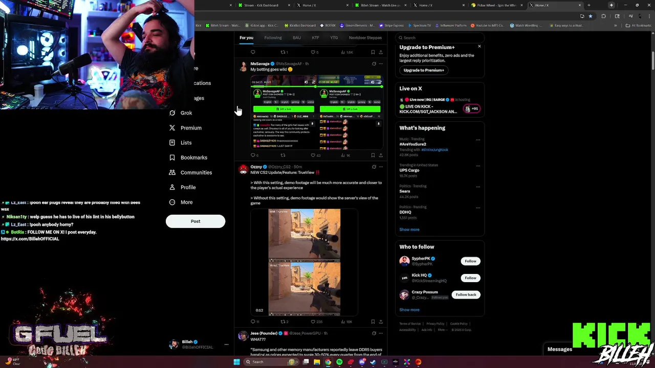Open more options on MsSavage's post
The image size is (655, 368).
[380, 64]
